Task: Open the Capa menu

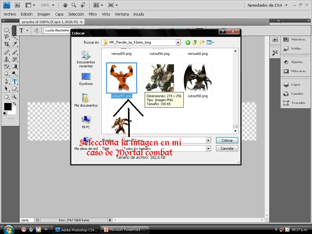Action: pyautogui.click(x=59, y=14)
